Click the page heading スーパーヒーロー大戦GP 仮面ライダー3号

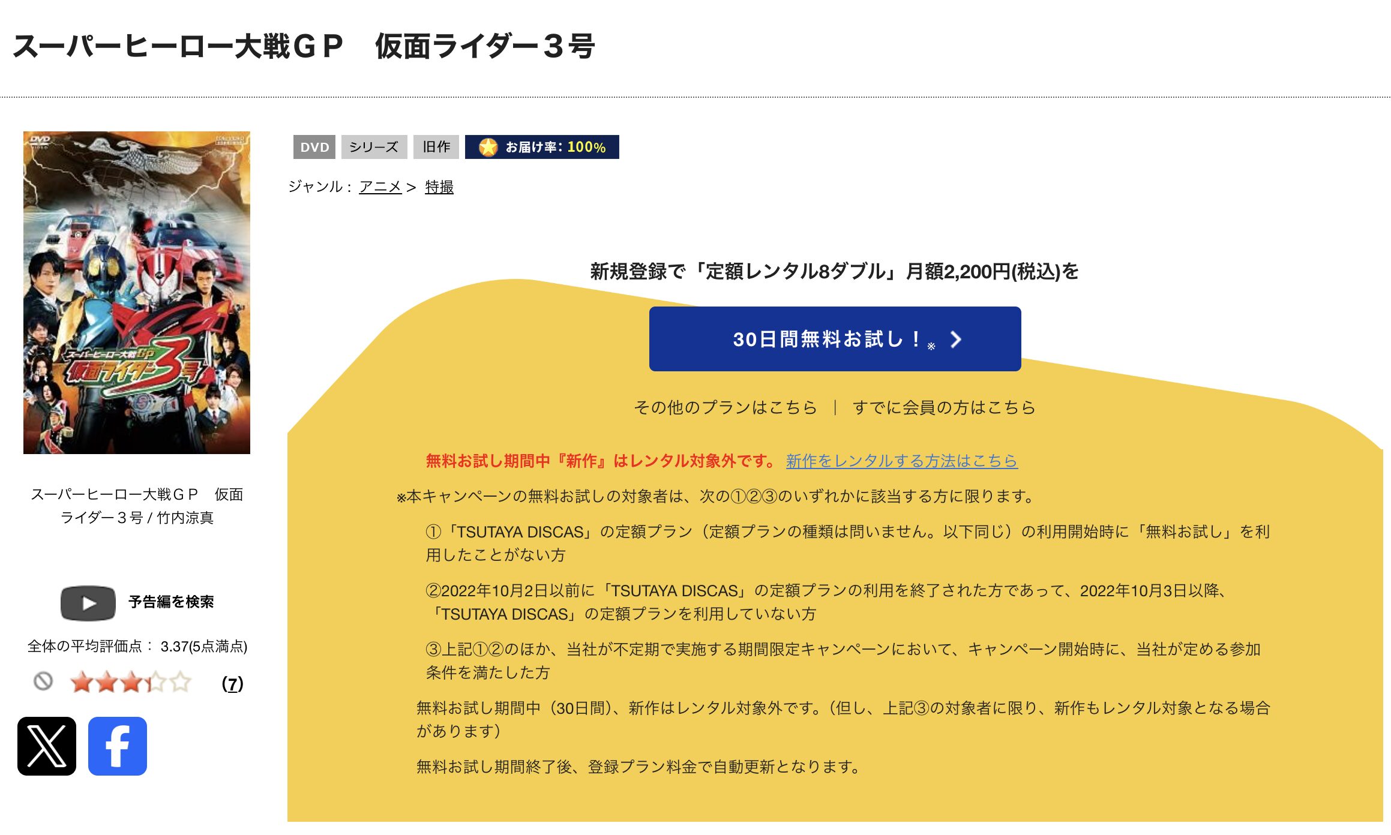(304, 46)
